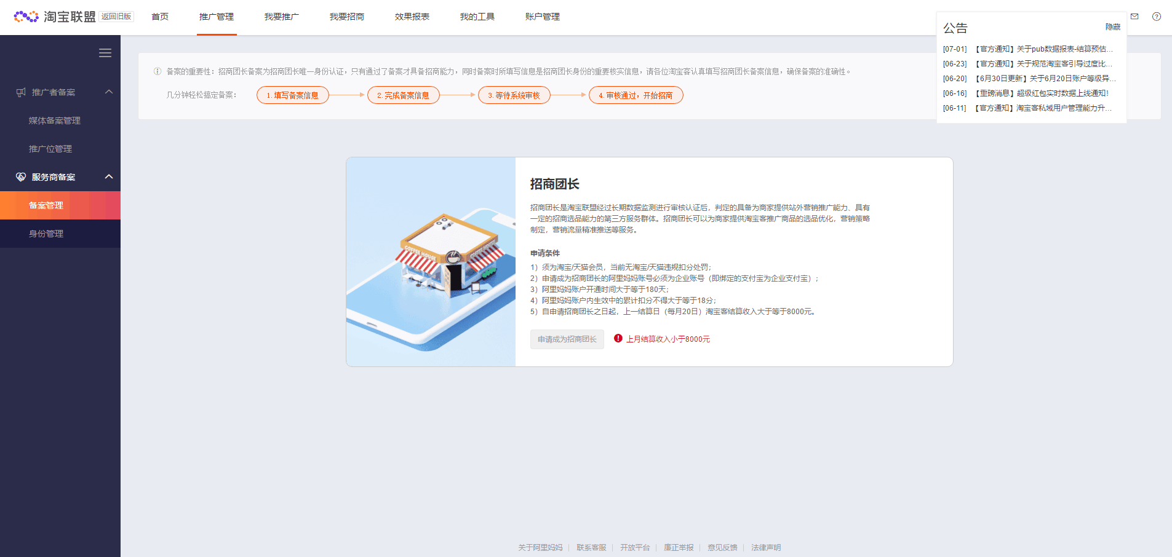Click the 服务商备案 handshake icon
Viewport: 1172px width, 557px height.
[21, 177]
